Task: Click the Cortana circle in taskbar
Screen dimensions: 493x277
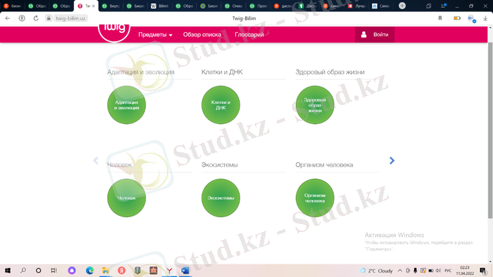Action: click(38, 270)
